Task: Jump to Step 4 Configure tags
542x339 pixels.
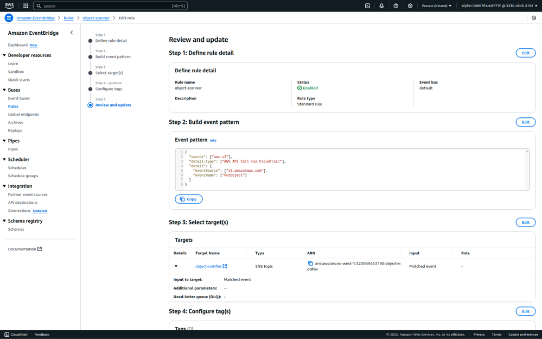Action: click(109, 89)
